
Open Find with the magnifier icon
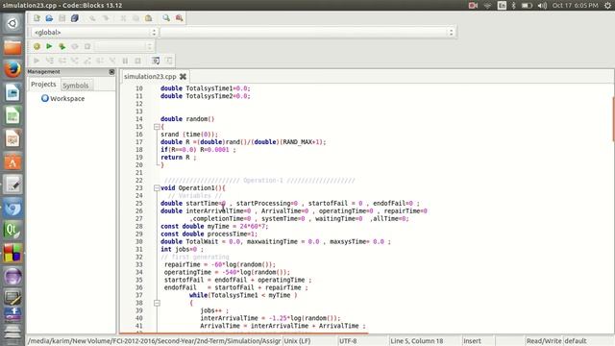click(166, 18)
